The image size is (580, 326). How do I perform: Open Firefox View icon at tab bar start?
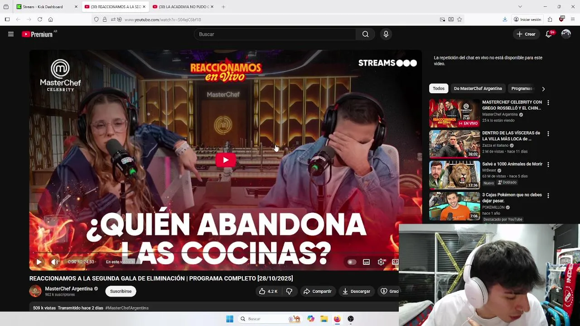pyautogui.click(x=6, y=7)
